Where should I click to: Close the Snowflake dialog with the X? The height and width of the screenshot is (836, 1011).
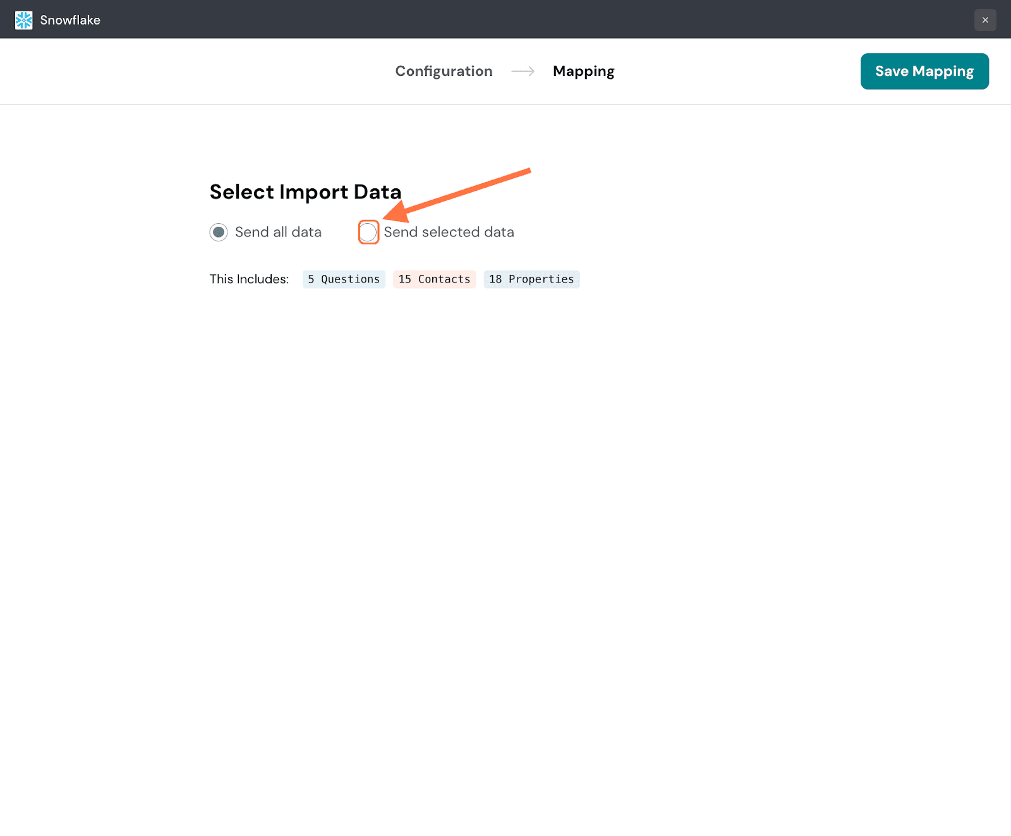[x=984, y=20]
